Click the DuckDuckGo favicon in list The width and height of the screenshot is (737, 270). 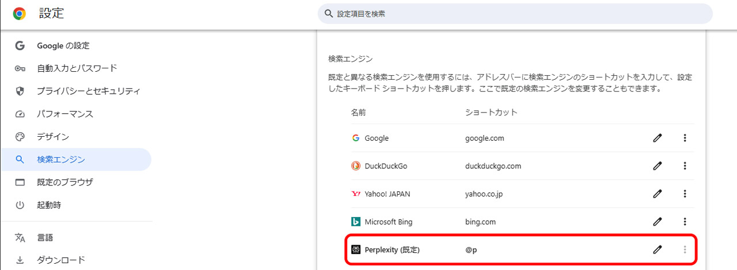tap(356, 166)
